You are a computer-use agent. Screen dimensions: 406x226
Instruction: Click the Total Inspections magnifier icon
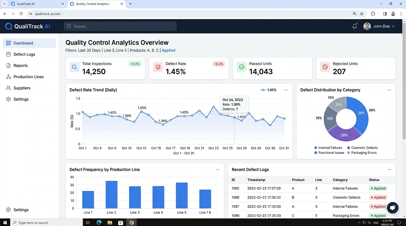(74, 67)
